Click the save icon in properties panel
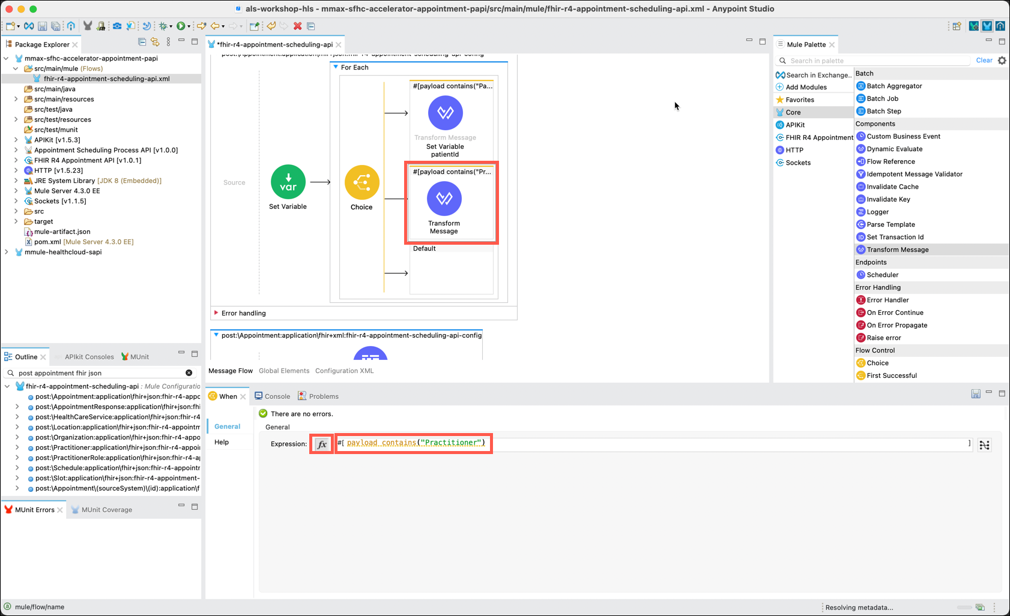 [x=975, y=393]
